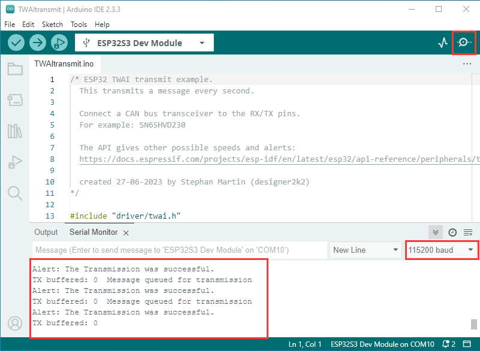Click the #include "driver/twai.h" code line

[x=125, y=216]
